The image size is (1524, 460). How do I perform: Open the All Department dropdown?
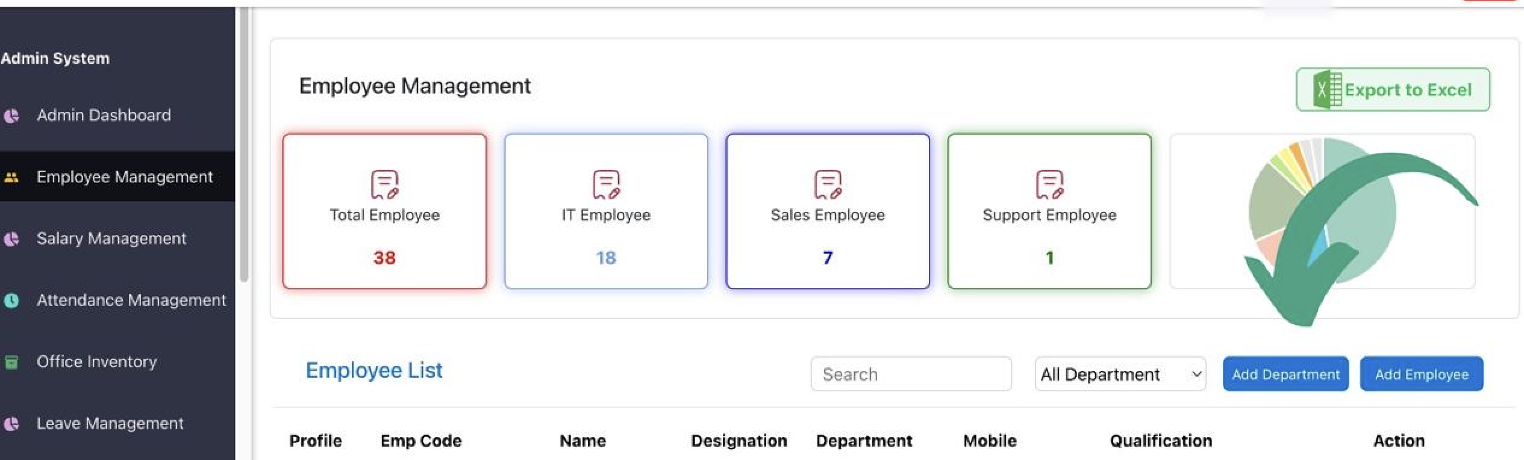[1120, 374]
